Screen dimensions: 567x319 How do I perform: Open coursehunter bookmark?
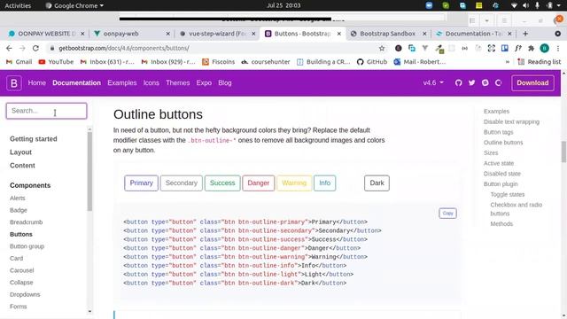tap(266, 62)
